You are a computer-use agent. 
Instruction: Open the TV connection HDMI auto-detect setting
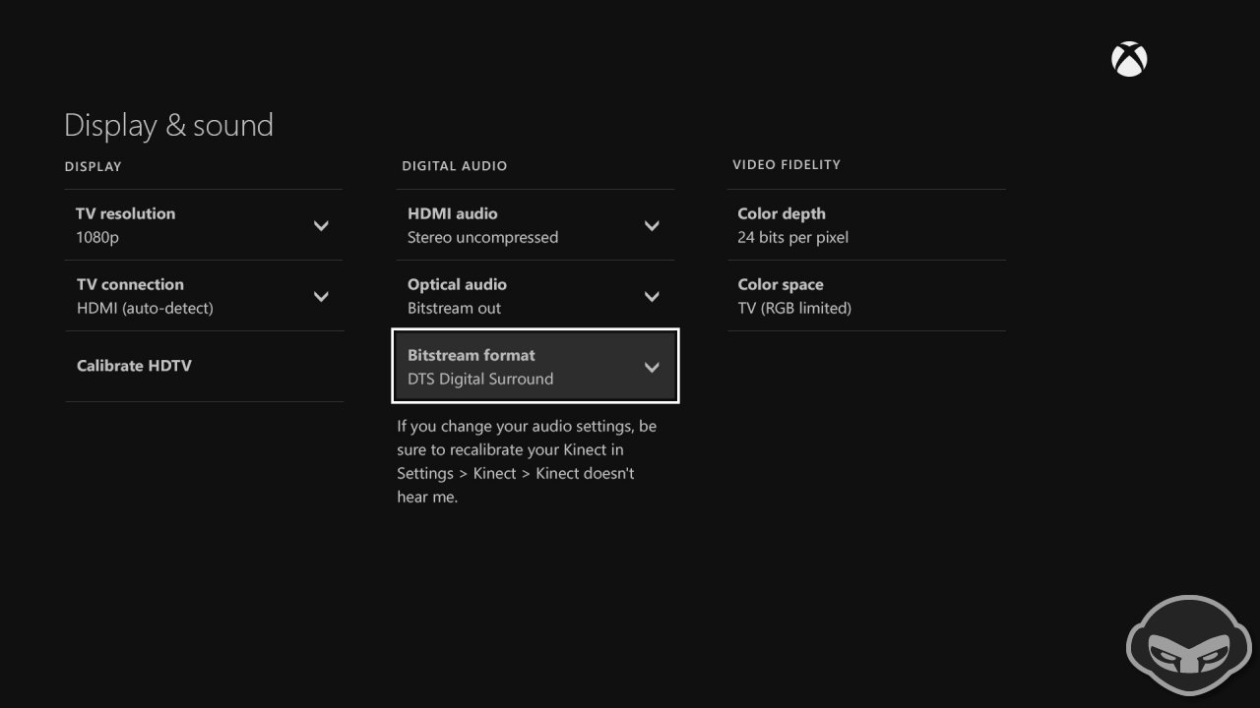pyautogui.click(x=204, y=296)
